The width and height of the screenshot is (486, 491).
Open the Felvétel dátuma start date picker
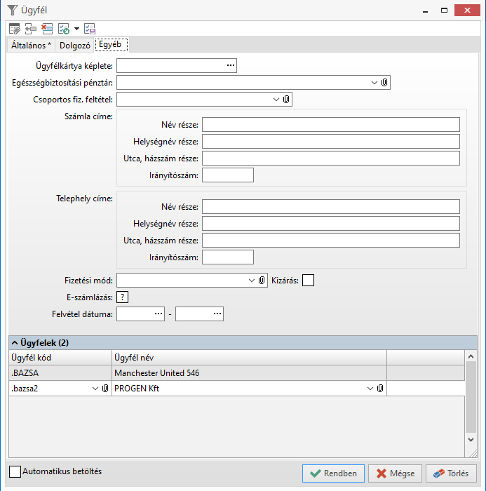(x=158, y=314)
